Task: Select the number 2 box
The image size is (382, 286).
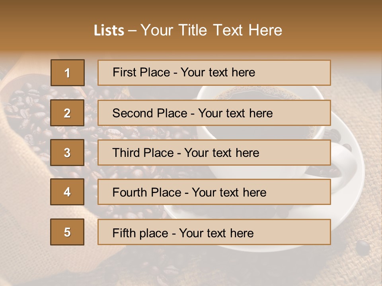Action: (x=67, y=113)
